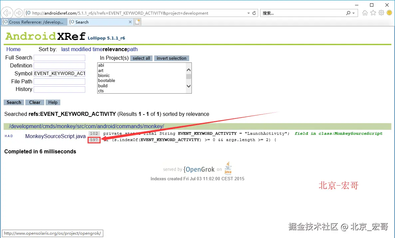Refresh the page with the reload icon

click(x=254, y=13)
